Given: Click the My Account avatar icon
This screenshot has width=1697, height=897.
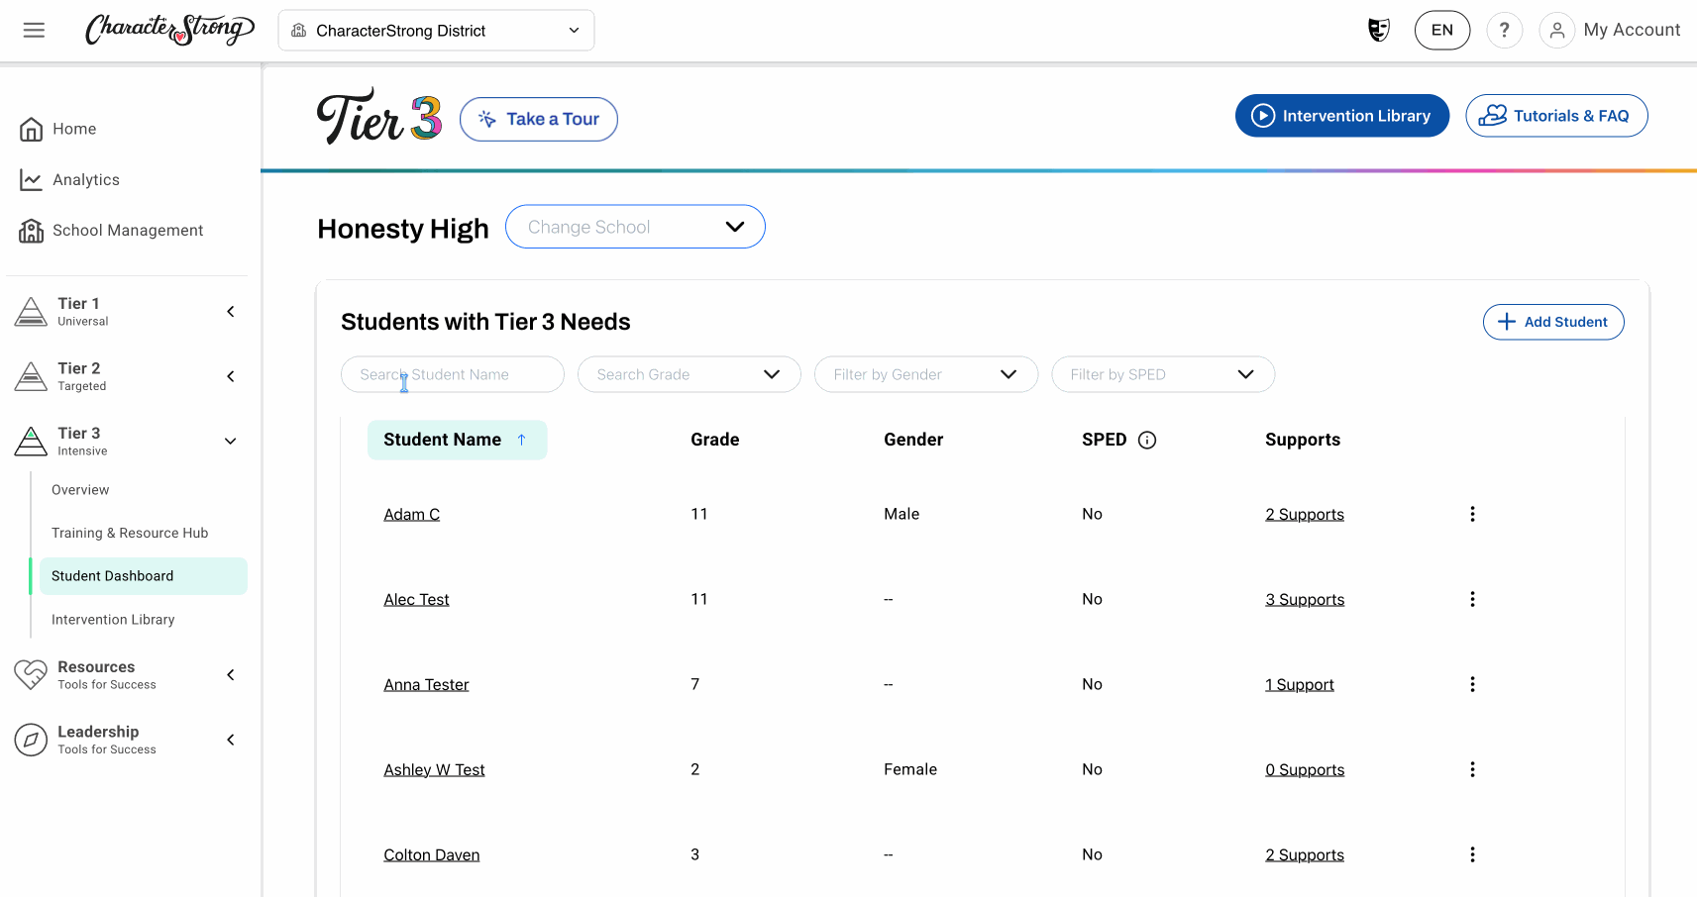Looking at the screenshot, I should click(x=1556, y=30).
